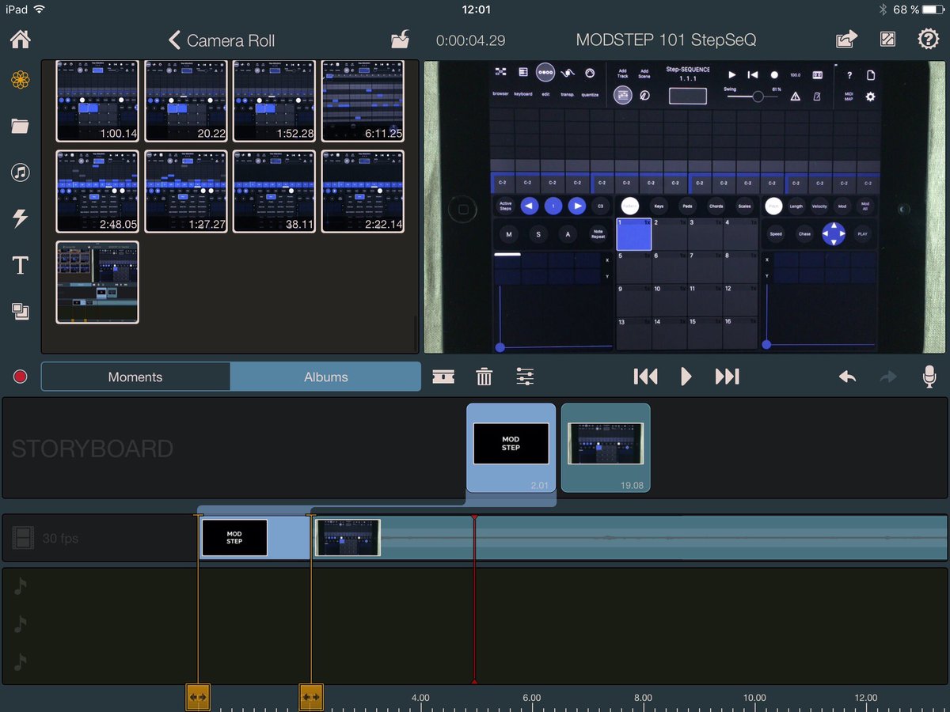
Task: Tap the battery 68 % indicator
Action: coord(918,9)
